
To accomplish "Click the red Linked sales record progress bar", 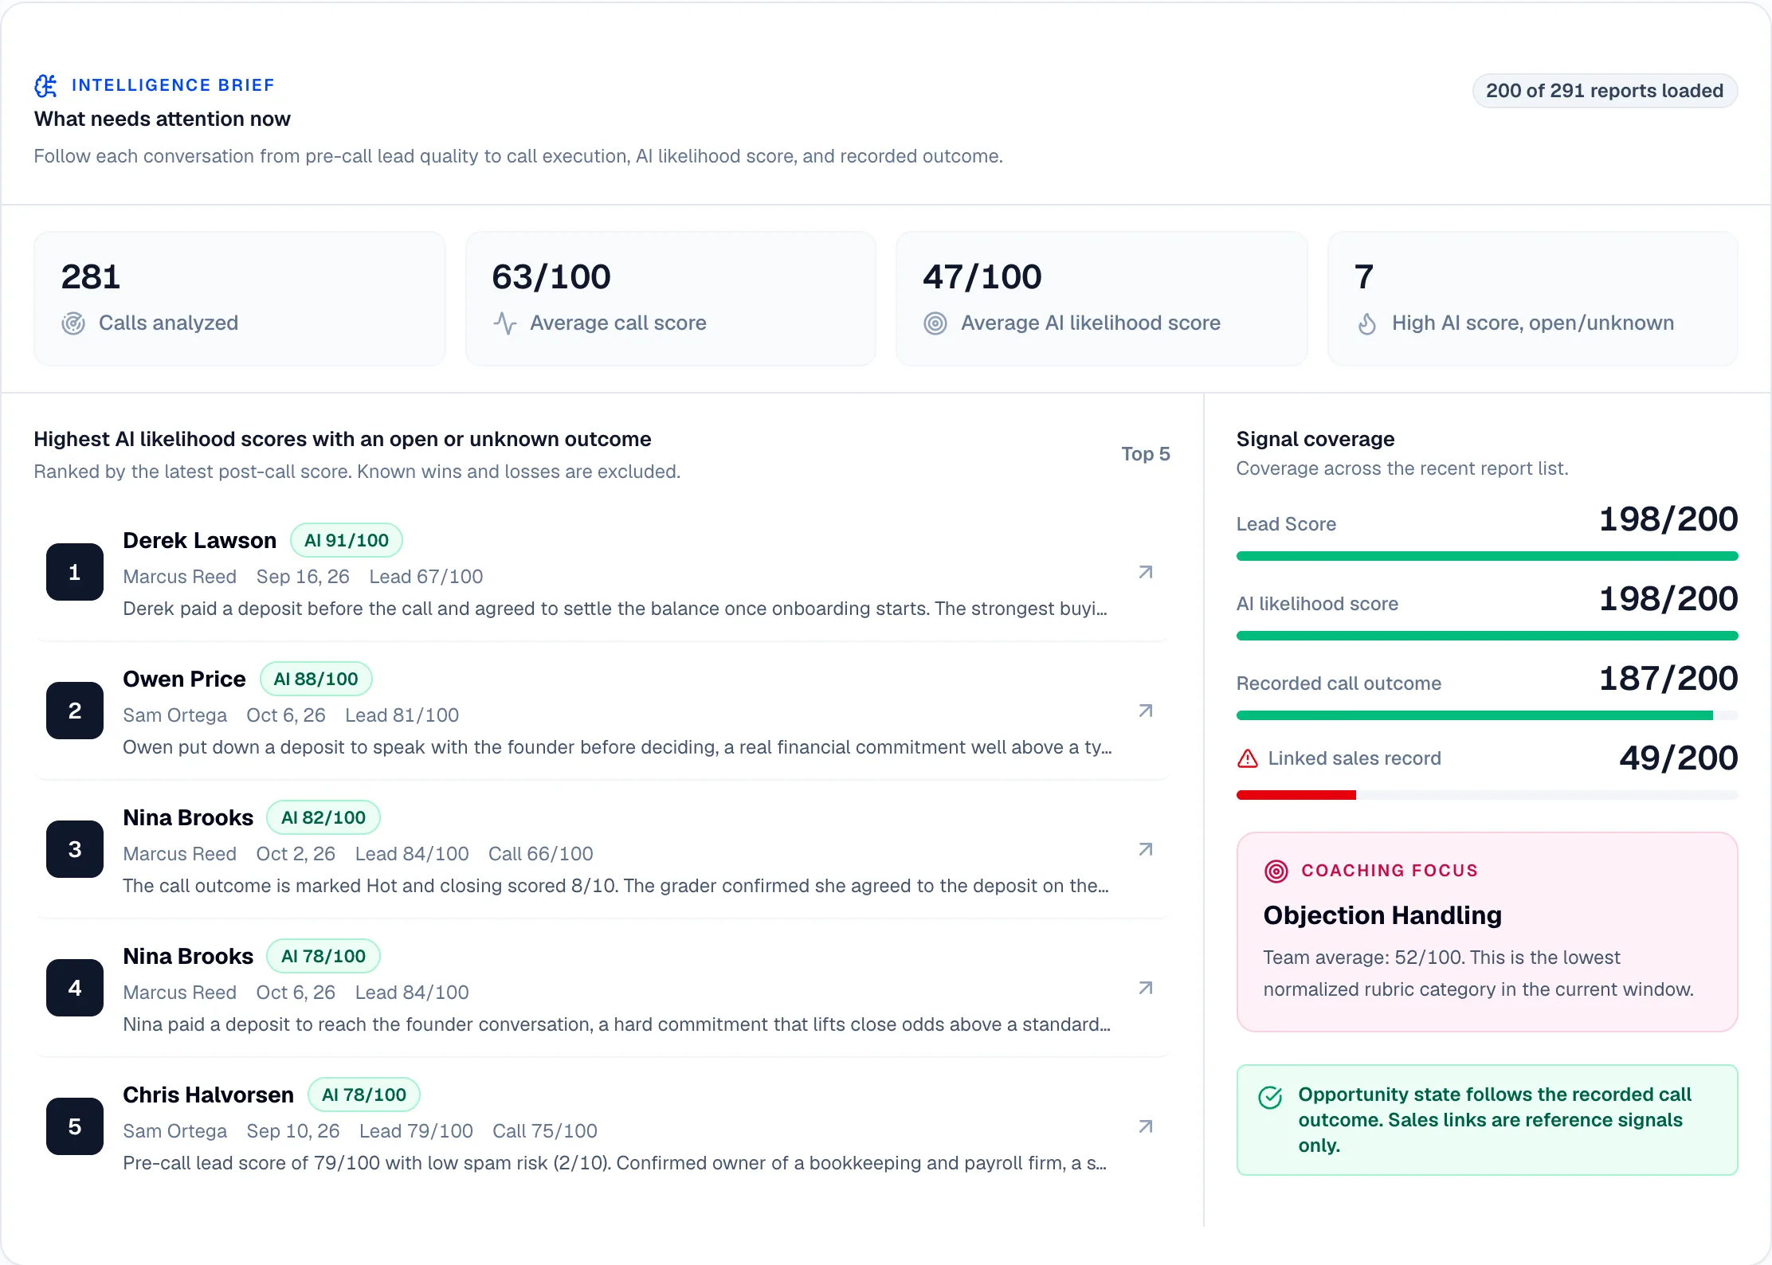I will [1487, 795].
